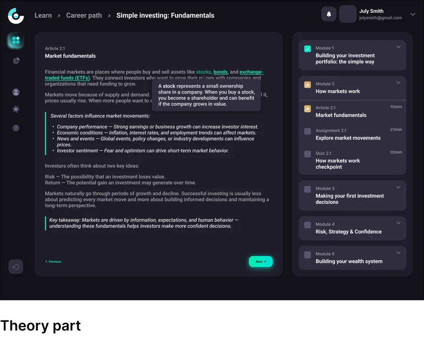Collapse Module 2 How markets work chevron
Screen dimensions: 424x342
[398, 83]
